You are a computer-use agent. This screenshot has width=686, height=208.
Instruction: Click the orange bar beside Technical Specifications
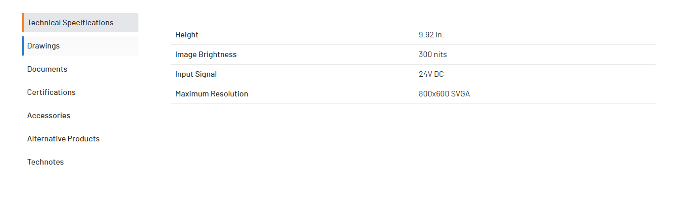tap(23, 23)
